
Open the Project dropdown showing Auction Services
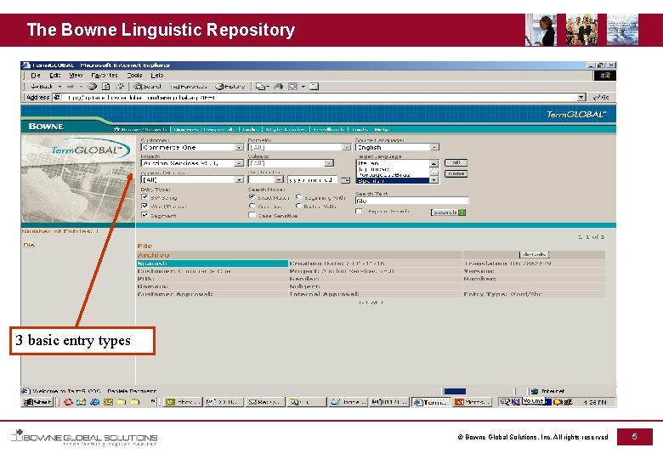pos(192,163)
